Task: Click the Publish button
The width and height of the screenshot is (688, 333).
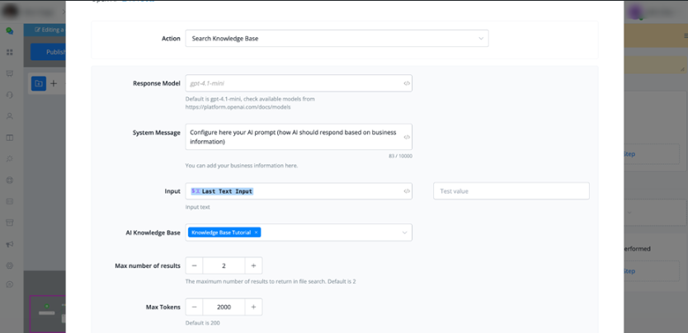Action: 48,52
